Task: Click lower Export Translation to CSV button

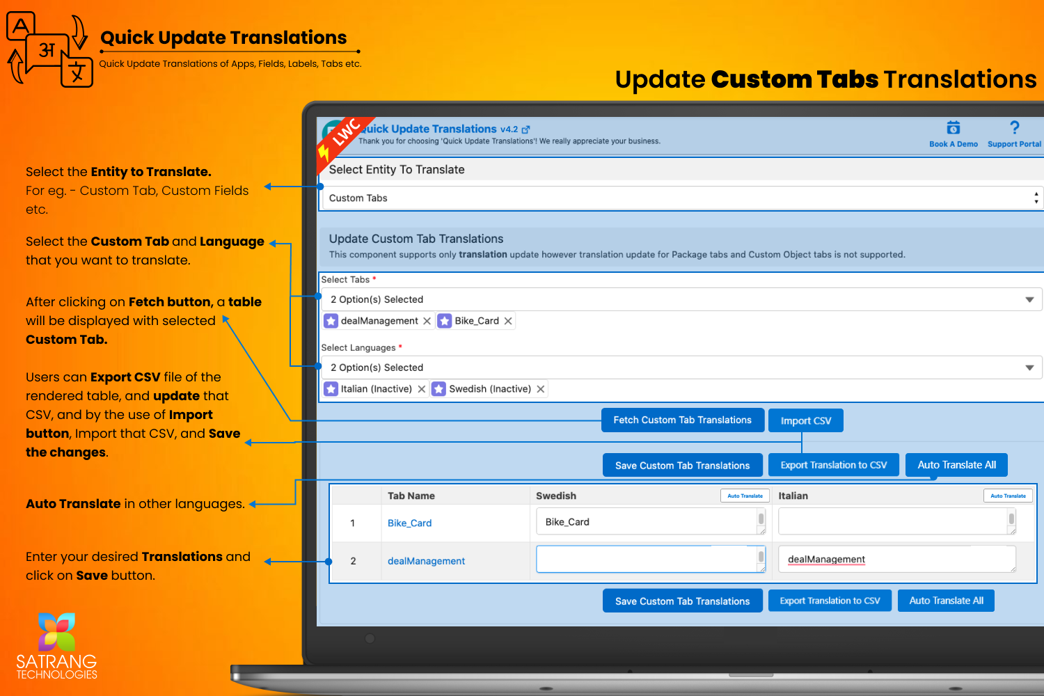Action: 830,601
